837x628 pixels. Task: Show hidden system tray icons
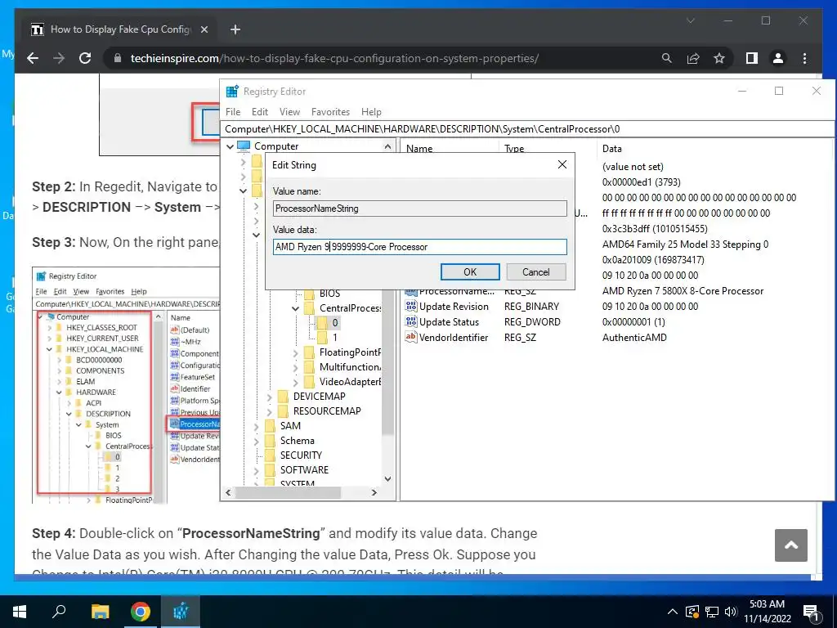click(x=673, y=612)
